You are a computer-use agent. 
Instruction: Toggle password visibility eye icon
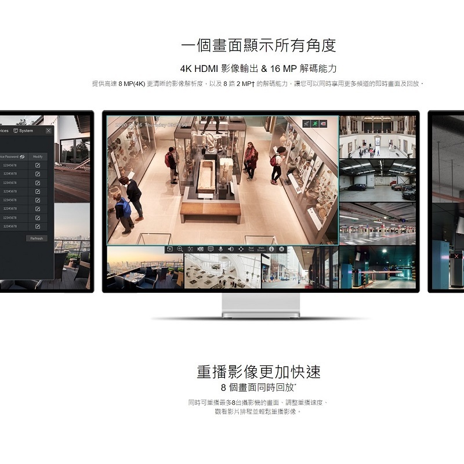coord(23,157)
